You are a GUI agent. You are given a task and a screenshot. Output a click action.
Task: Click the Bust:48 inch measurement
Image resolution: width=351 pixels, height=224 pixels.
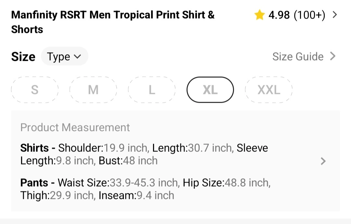(x=128, y=161)
